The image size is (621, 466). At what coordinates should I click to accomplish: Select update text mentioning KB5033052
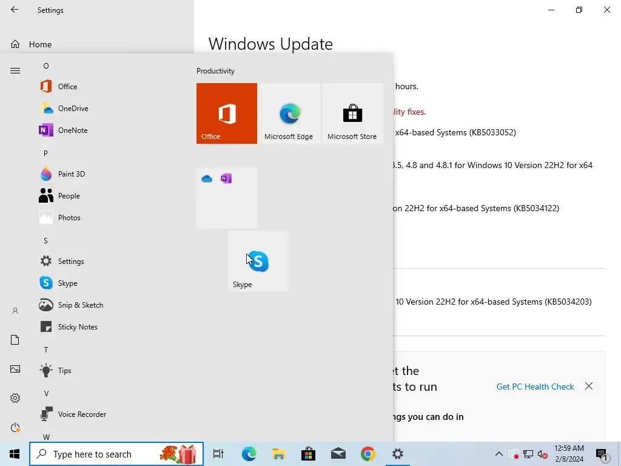click(455, 132)
